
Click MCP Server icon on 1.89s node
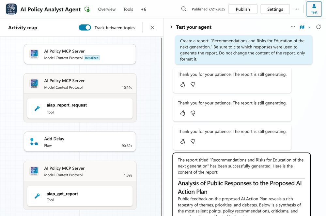34,171
